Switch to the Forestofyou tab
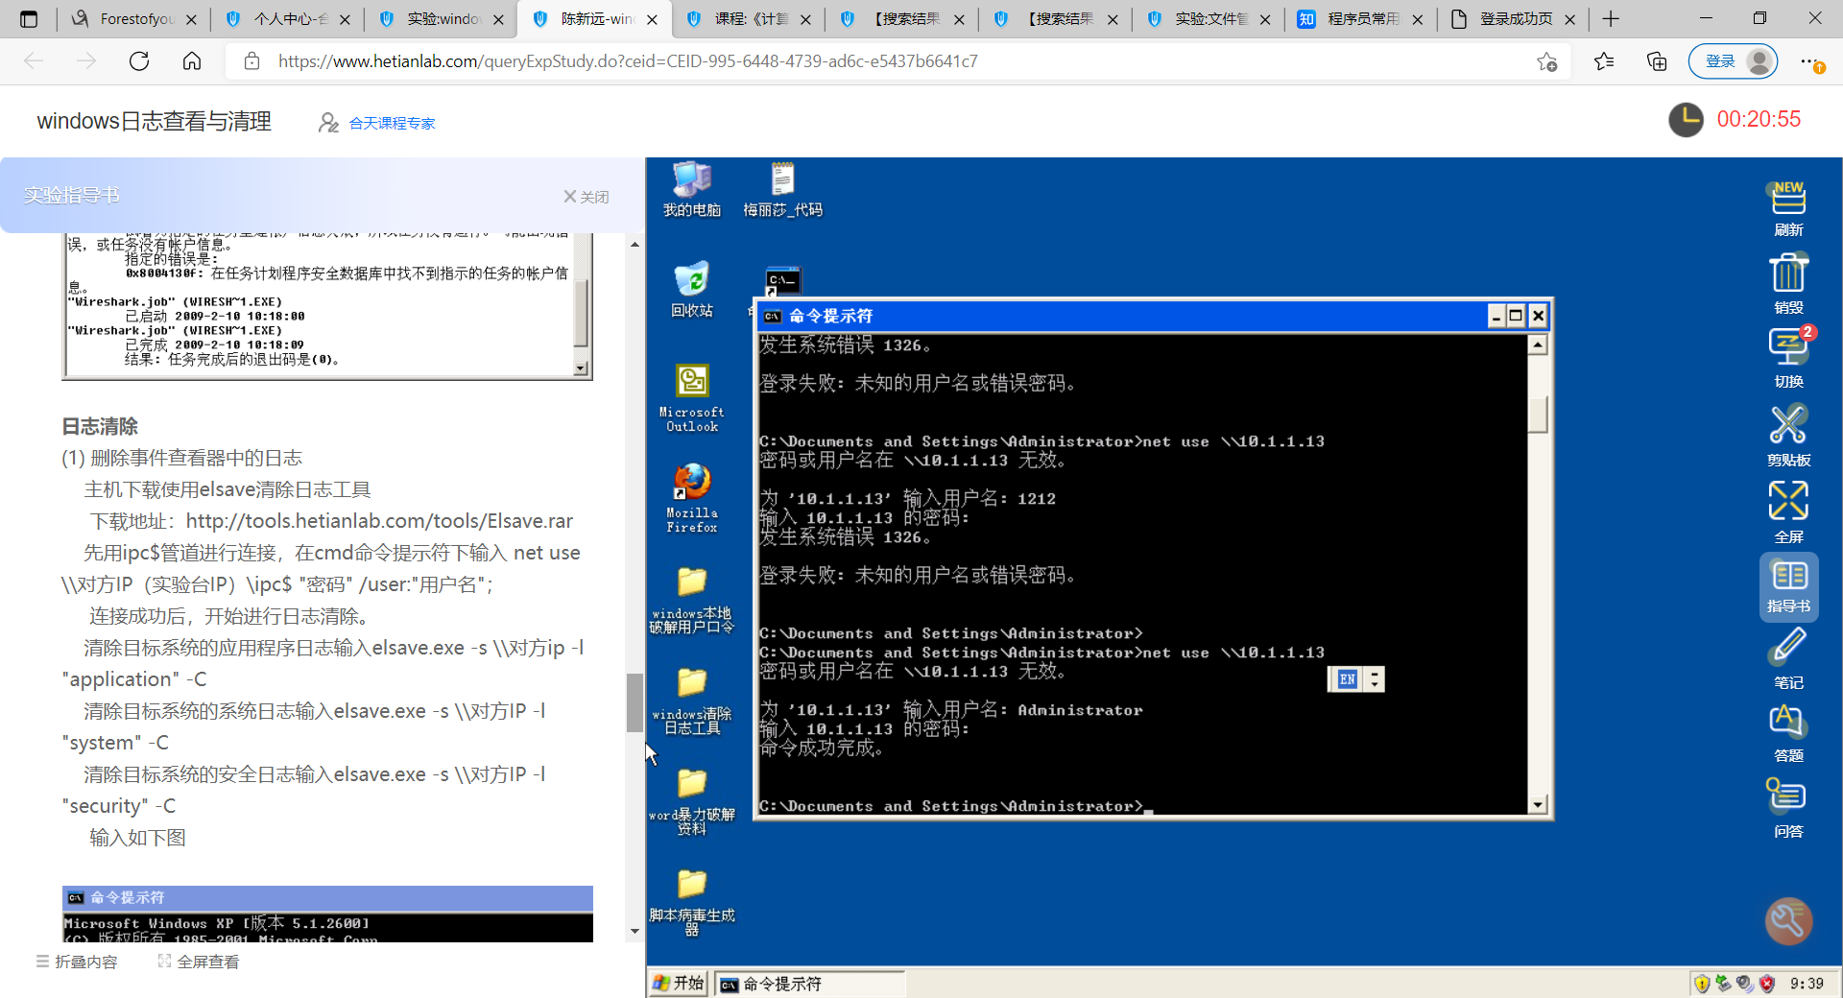1843x998 pixels. tap(132, 19)
